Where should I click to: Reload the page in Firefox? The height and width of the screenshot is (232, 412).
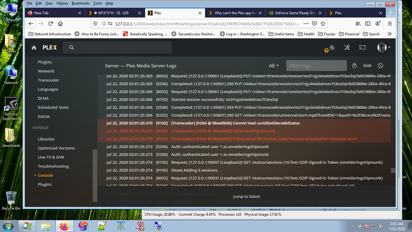[x=51, y=24]
